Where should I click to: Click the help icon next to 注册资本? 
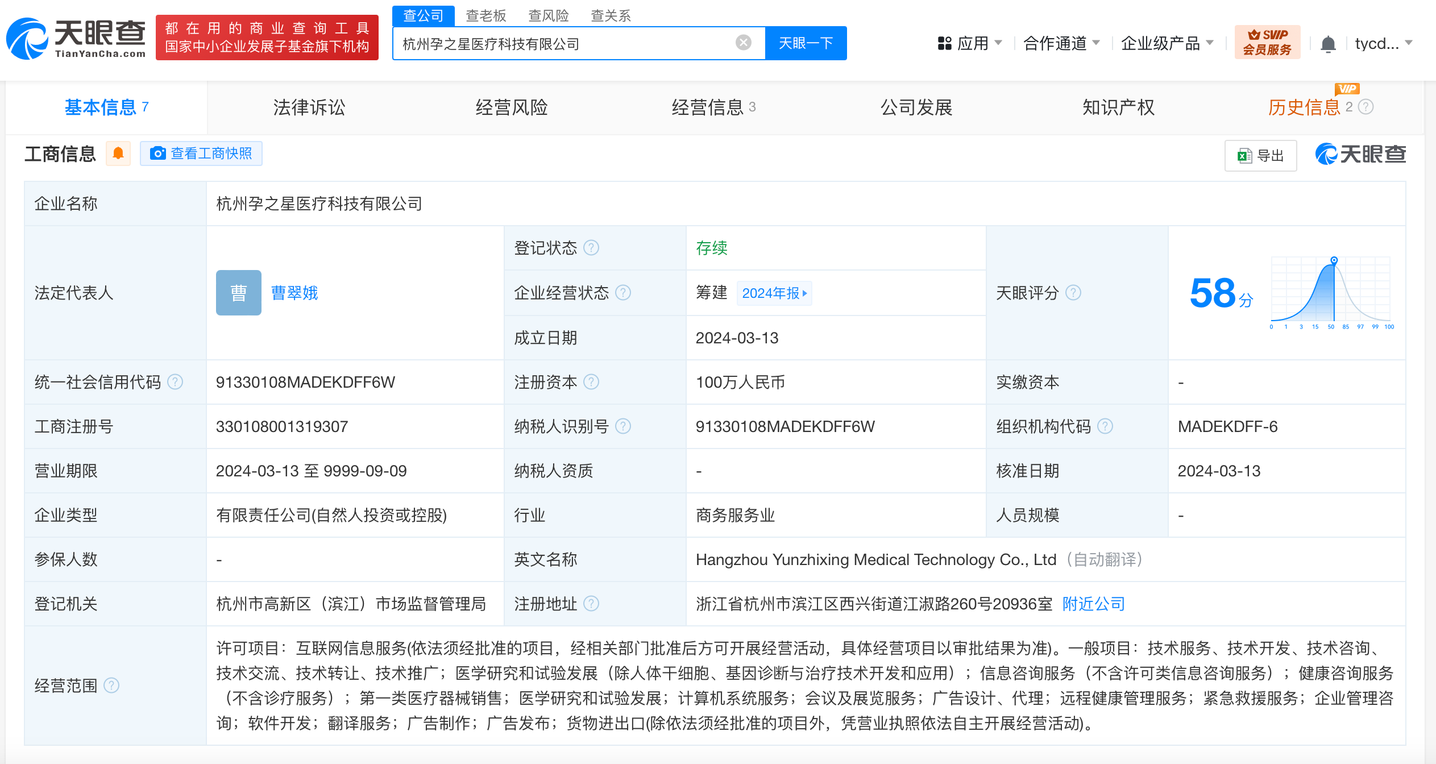[x=591, y=382]
